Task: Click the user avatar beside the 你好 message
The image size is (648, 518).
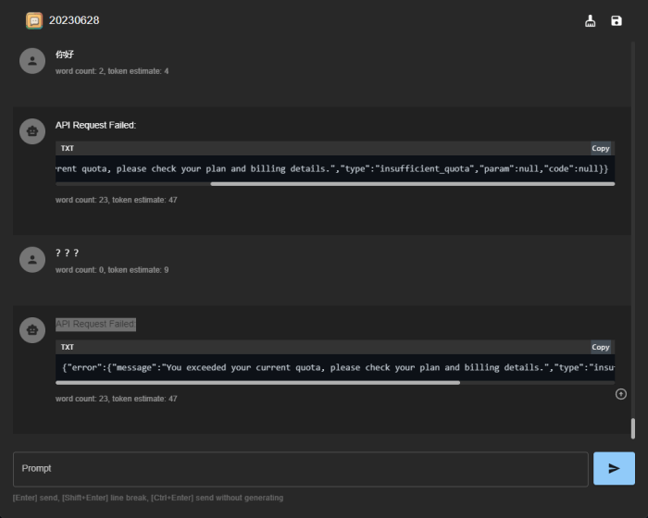Action: [32, 61]
